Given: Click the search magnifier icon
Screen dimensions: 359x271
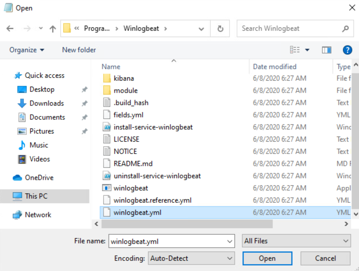Looking at the screenshot, I should 345,29.
